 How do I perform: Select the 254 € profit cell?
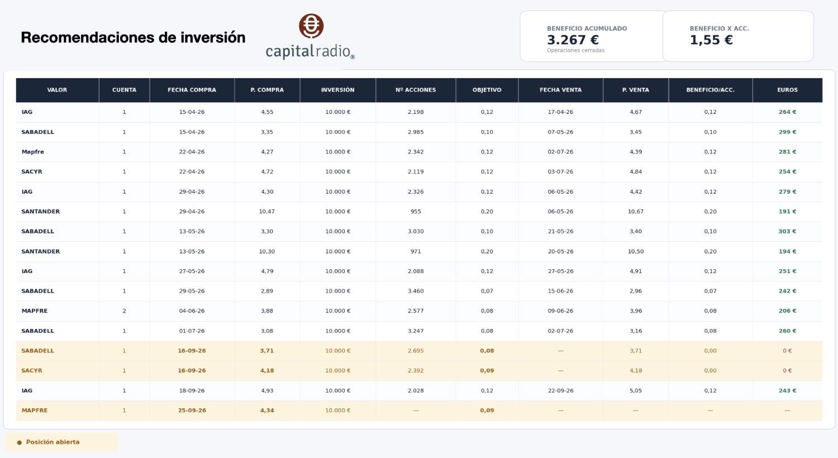(787, 172)
